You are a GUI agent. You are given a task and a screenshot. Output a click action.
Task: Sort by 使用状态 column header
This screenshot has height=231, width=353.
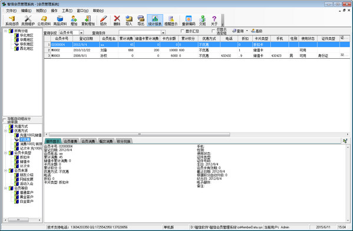308,39
